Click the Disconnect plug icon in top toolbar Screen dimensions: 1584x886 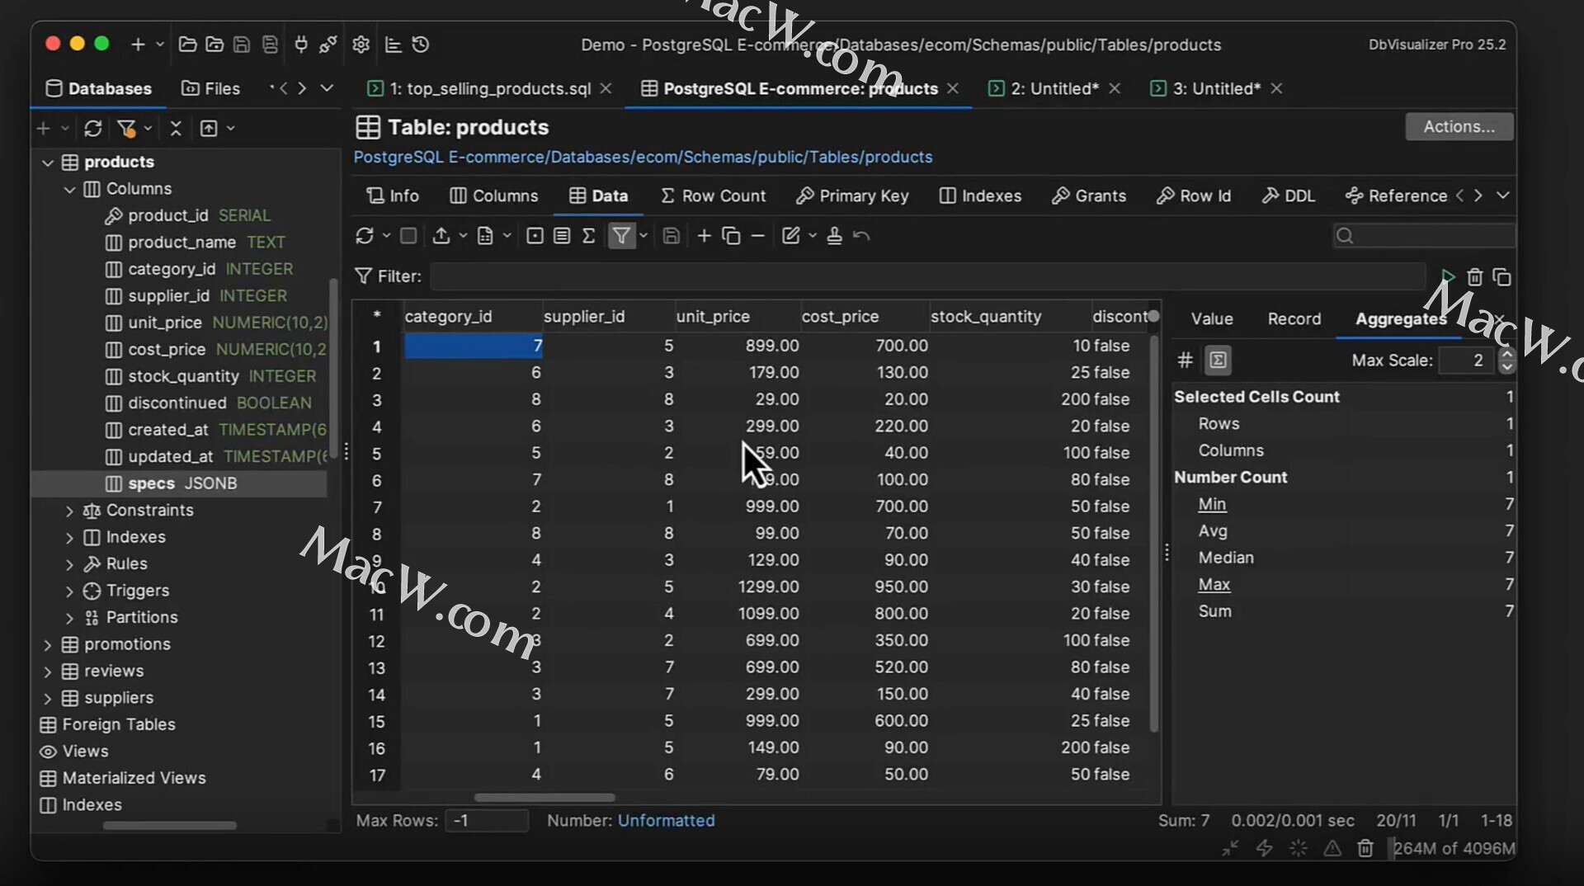point(328,45)
